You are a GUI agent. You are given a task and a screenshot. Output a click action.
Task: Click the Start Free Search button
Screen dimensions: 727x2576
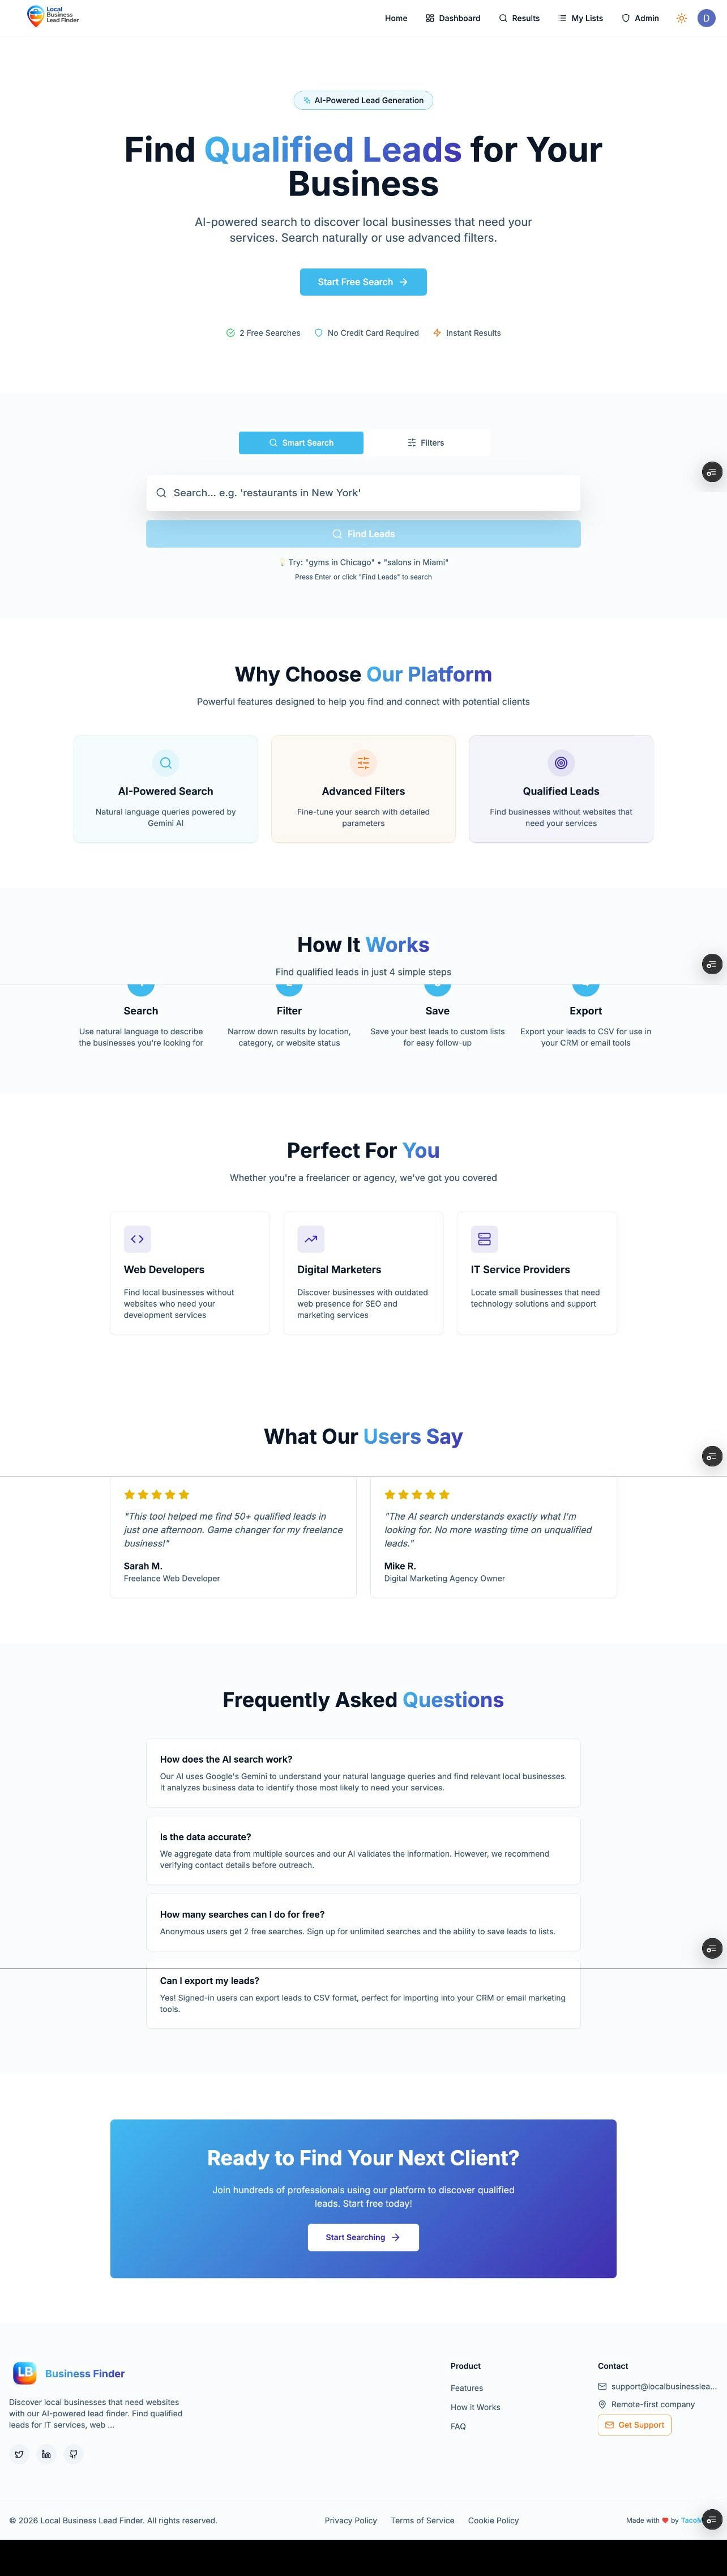[x=363, y=282]
